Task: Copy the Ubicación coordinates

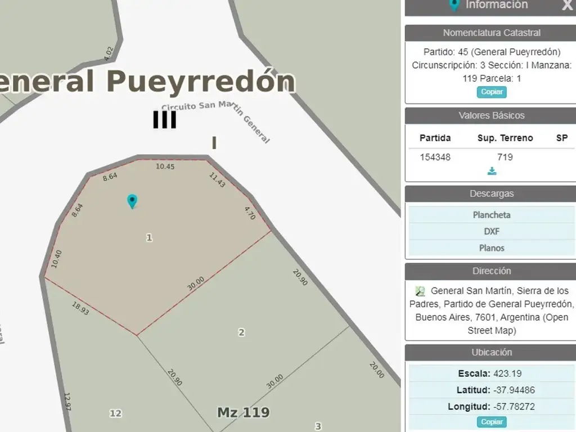Action: (x=492, y=422)
